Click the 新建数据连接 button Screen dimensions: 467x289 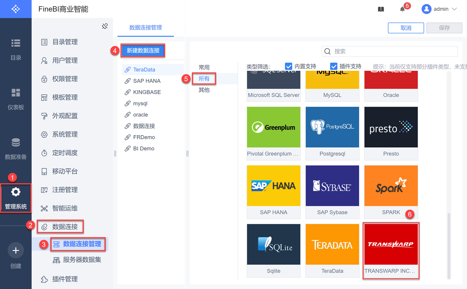point(143,50)
